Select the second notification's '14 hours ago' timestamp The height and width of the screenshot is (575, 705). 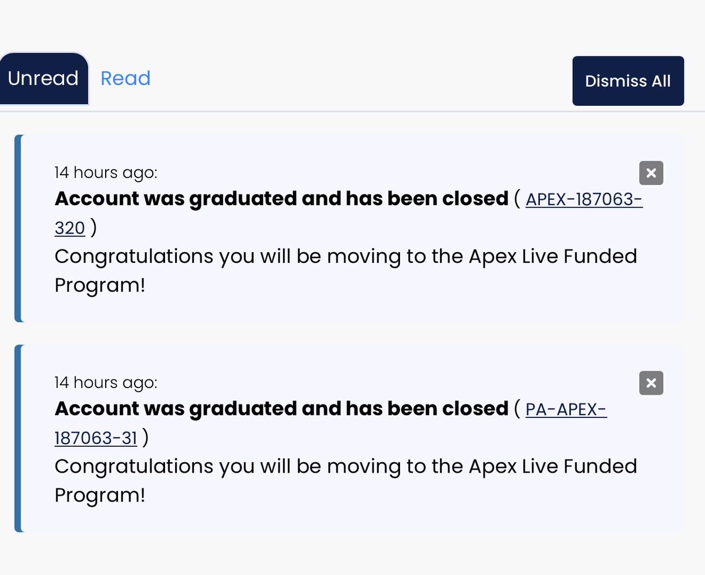point(106,383)
